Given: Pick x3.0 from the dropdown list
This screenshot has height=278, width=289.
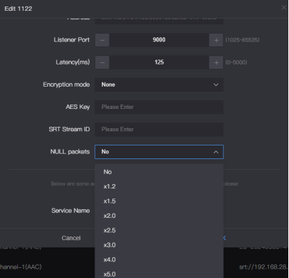Looking at the screenshot, I should pos(159,245).
